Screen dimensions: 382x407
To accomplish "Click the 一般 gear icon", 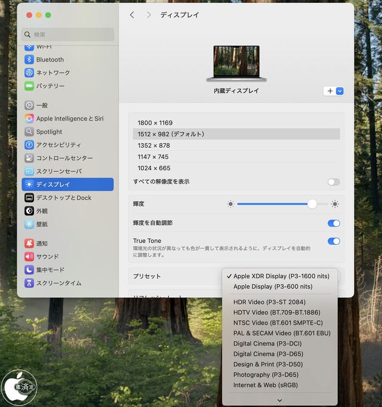I will coord(29,106).
